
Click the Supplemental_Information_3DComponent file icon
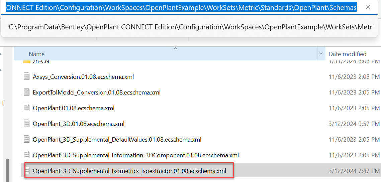point(26,155)
